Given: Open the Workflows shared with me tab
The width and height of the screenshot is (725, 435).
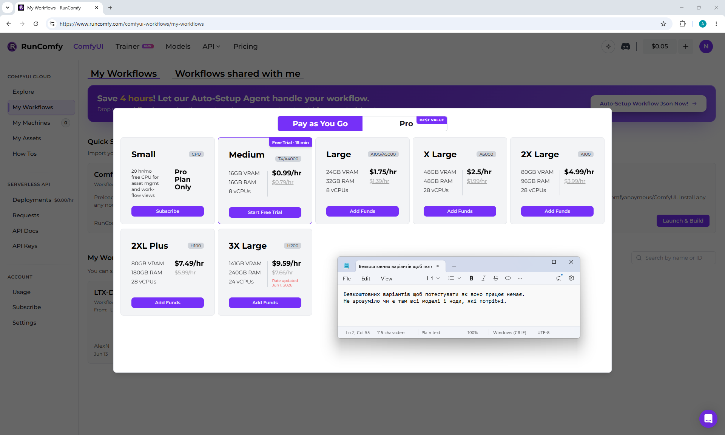Looking at the screenshot, I should point(238,74).
